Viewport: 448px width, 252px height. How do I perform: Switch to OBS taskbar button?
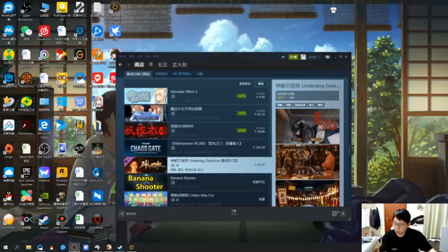(x=74, y=247)
